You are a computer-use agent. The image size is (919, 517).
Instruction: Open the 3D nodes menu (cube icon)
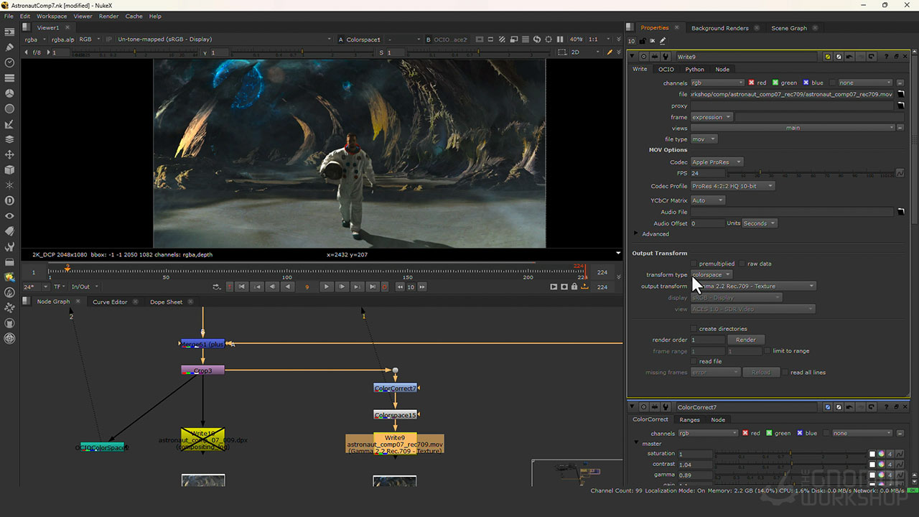click(9, 170)
